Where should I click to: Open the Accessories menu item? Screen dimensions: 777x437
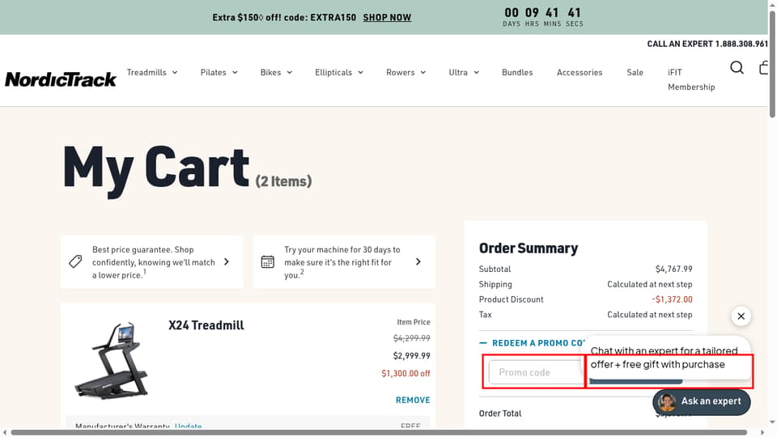point(580,72)
